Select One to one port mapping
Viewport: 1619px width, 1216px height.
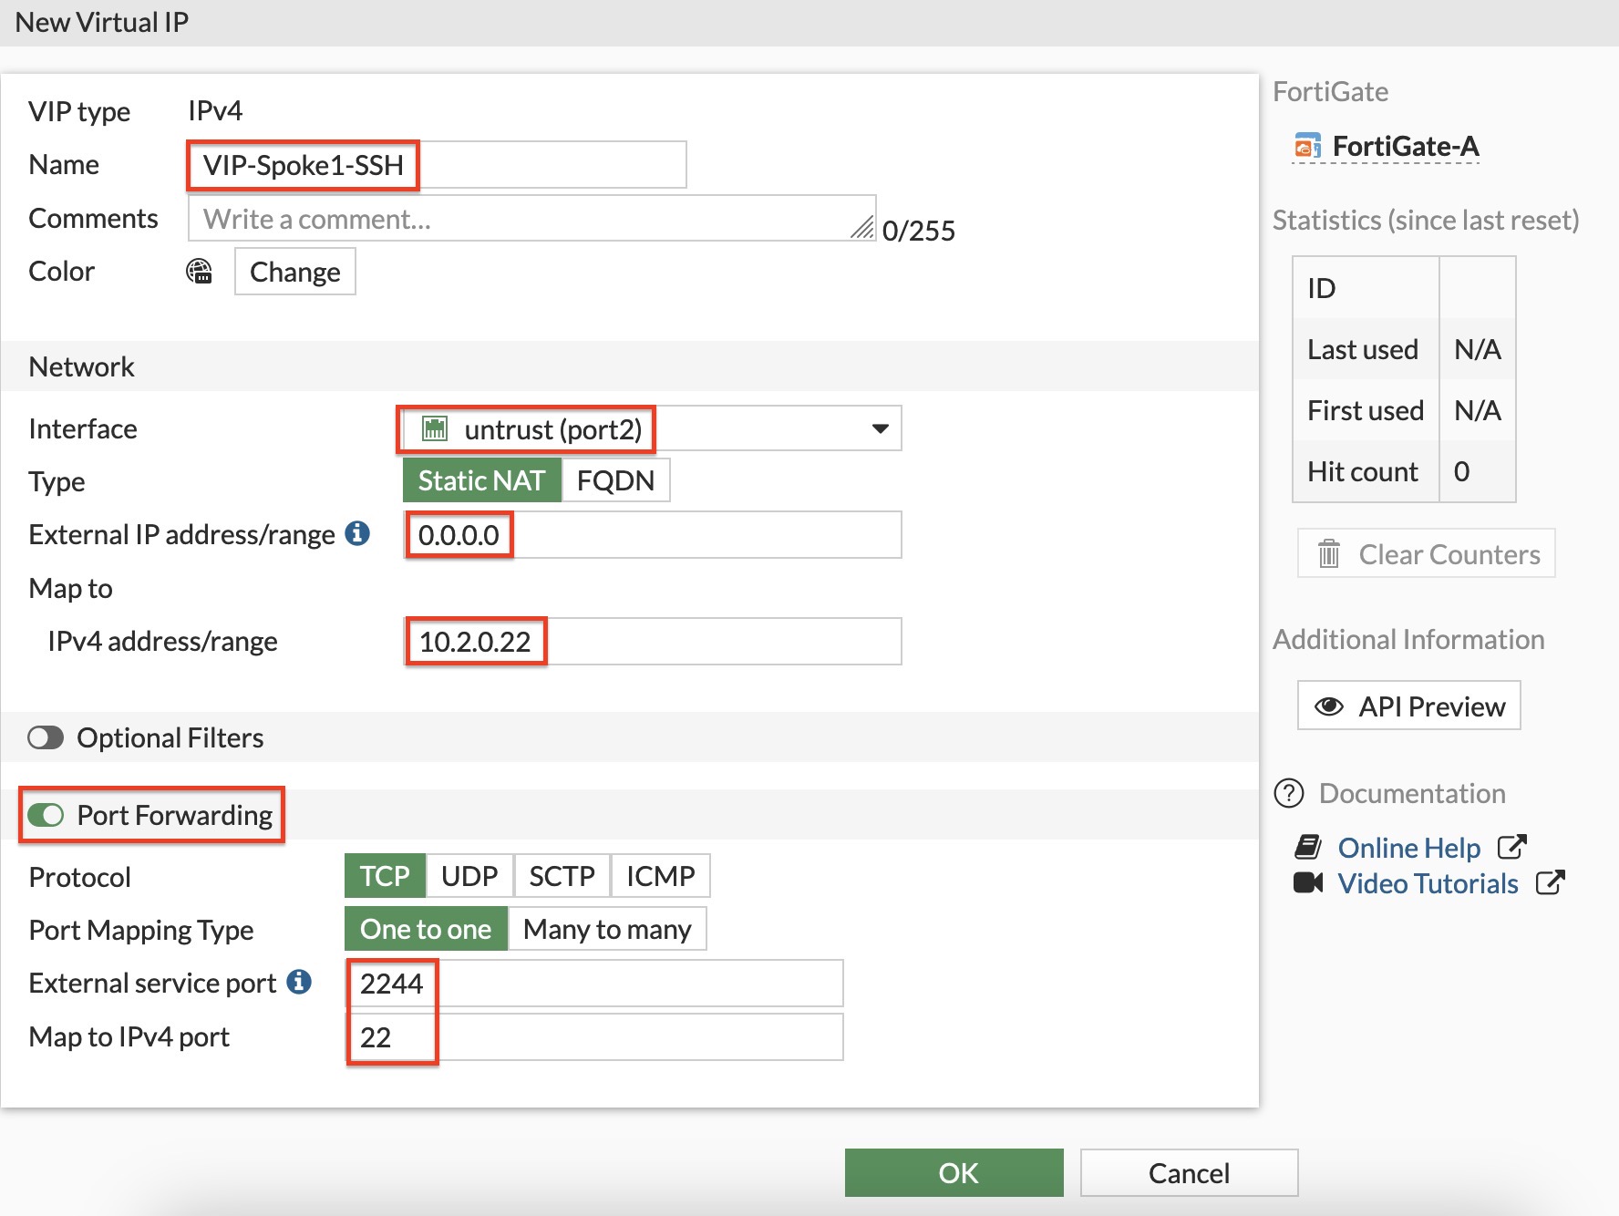(x=426, y=929)
